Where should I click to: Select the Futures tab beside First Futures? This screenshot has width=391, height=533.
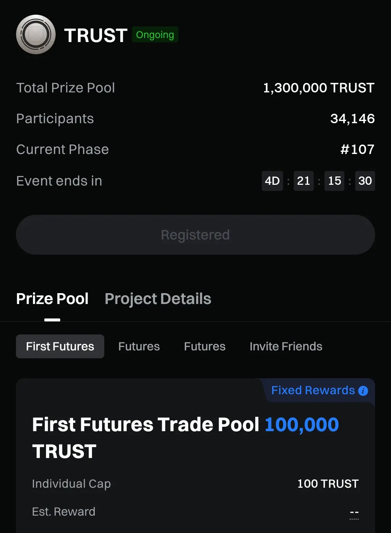click(x=139, y=346)
